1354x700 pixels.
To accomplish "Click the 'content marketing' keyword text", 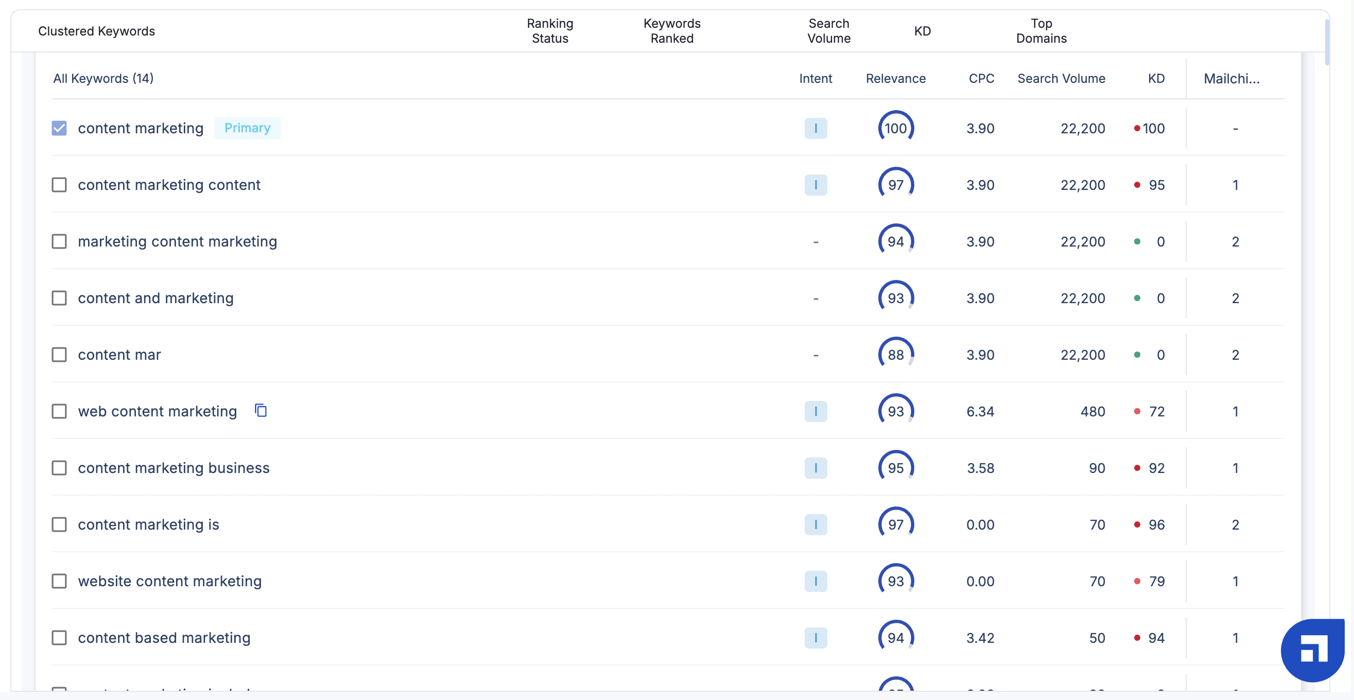I will [x=141, y=128].
